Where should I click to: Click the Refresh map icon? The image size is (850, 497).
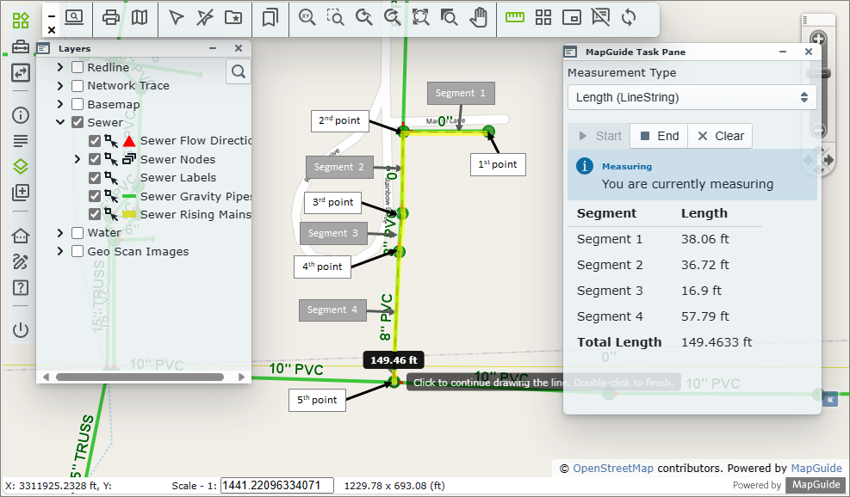(x=629, y=17)
